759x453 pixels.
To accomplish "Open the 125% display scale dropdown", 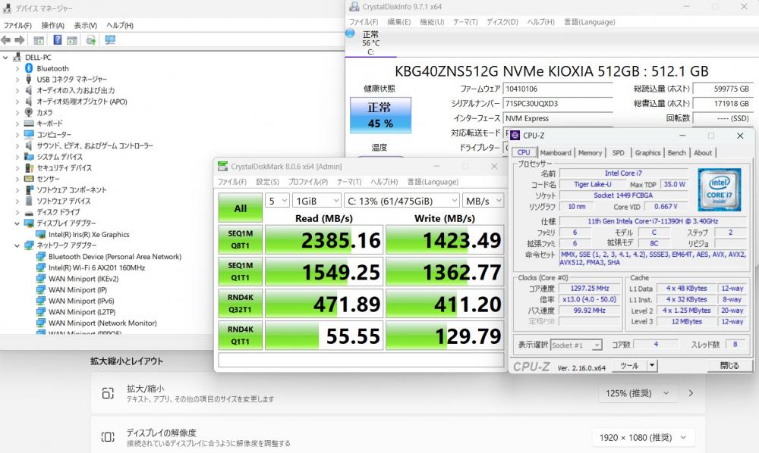I will pos(634,393).
